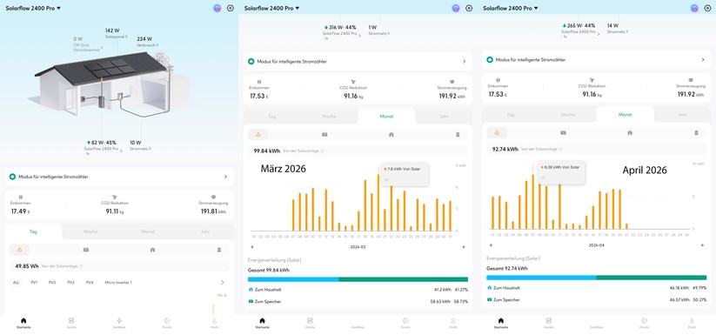Viewport: 716px width, 335px height.
Task: Select solar source icon above 92.74 kWh
Action: [497, 132]
